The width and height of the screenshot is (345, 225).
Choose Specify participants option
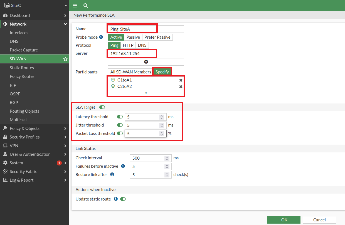point(162,72)
